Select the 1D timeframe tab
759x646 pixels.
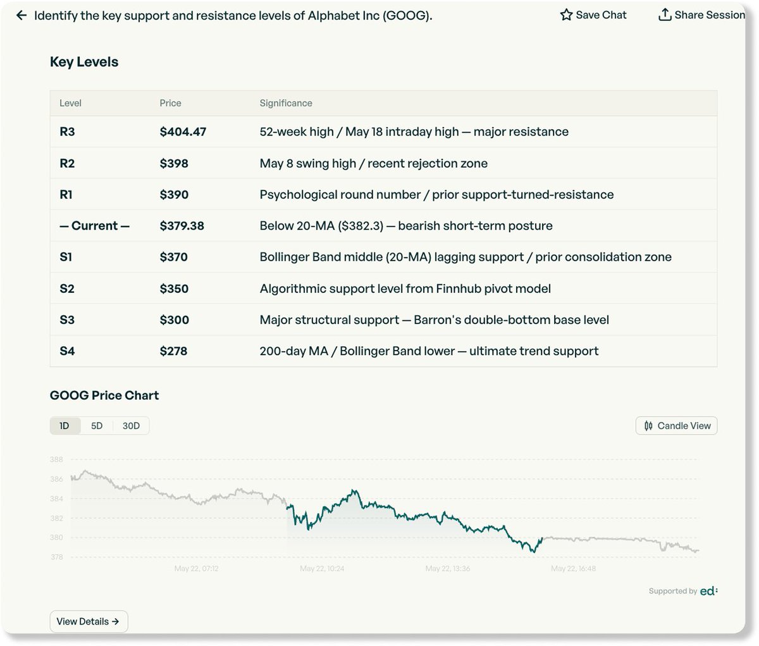[65, 426]
